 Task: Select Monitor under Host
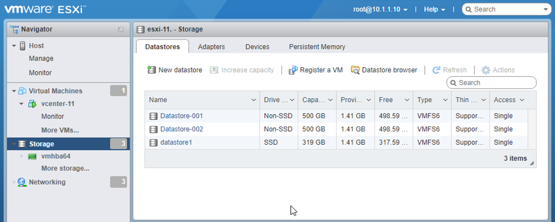[x=40, y=73]
